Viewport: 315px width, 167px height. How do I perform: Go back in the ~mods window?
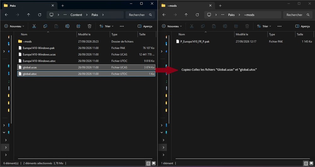[164, 15]
